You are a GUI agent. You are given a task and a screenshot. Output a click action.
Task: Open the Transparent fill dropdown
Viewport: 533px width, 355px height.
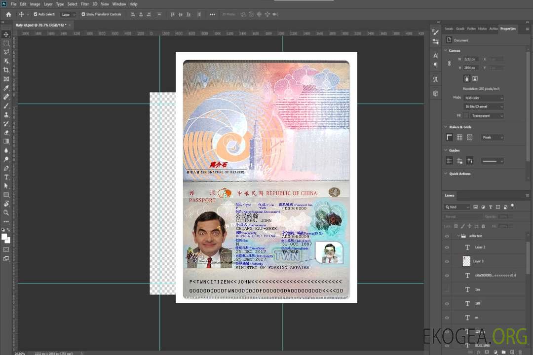click(487, 116)
